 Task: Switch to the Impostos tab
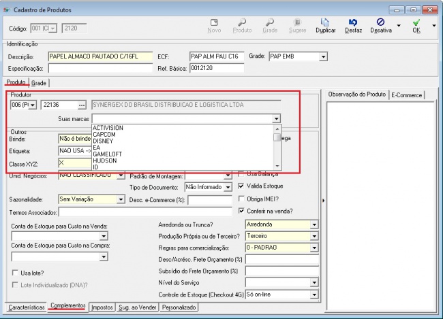point(102,307)
